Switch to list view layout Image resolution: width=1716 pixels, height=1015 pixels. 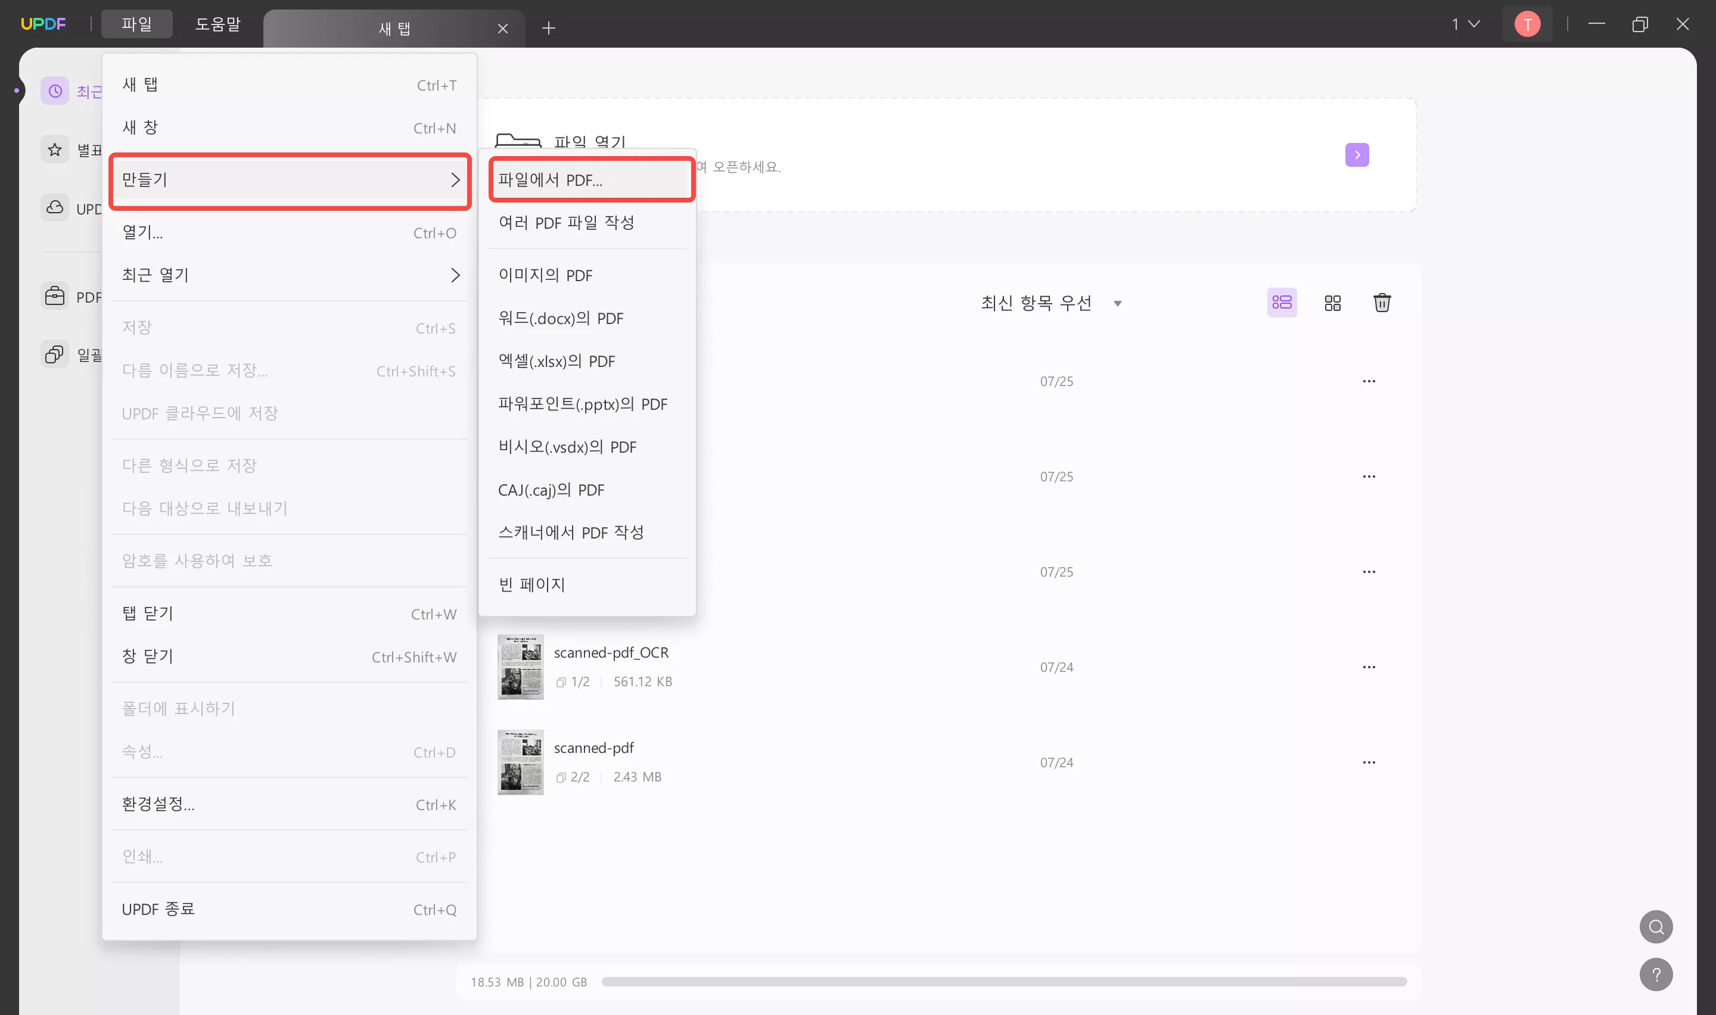[x=1282, y=303]
